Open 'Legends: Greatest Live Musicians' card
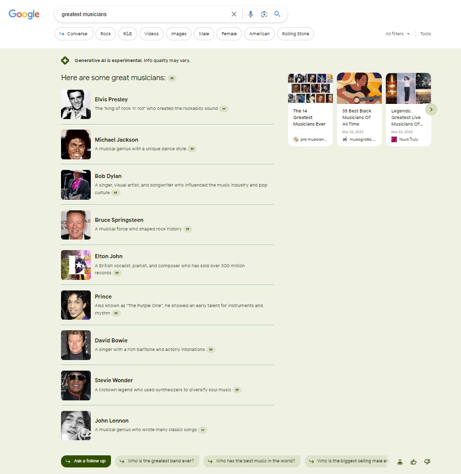The width and height of the screenshot is (461, 474). [408, 109]
